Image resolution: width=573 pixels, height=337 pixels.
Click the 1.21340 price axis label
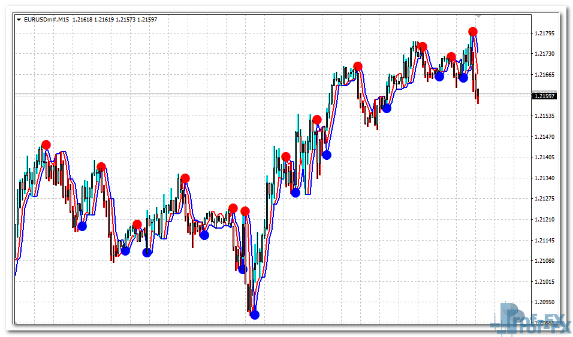pos(544,178)
